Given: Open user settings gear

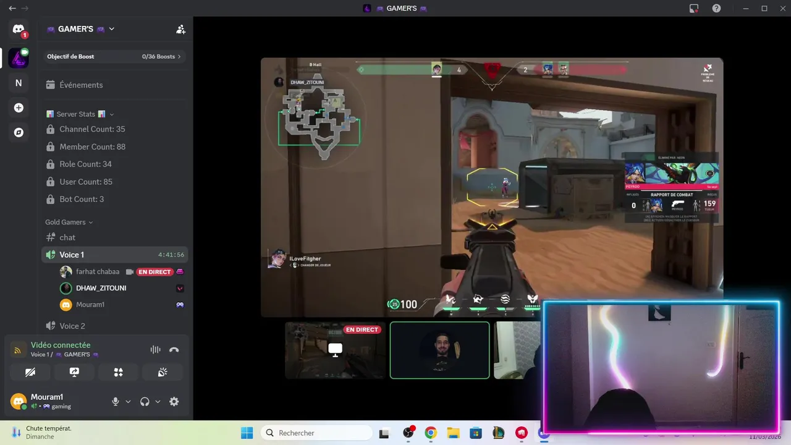Looking at the screenshot, I should point(174,402).
